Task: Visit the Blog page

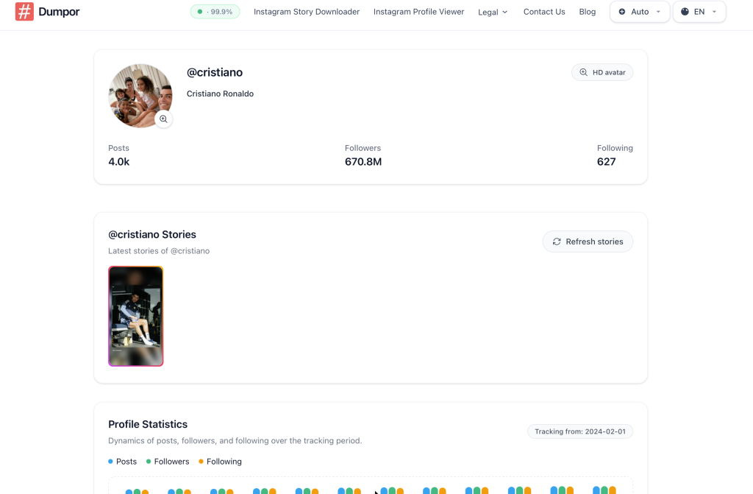Action: pos(588,12)
